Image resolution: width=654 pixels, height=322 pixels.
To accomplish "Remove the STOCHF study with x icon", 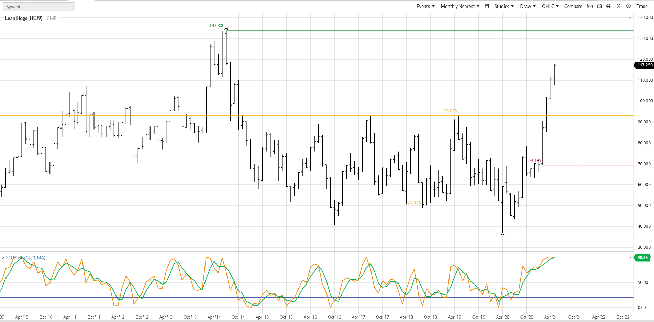I will [x=3, y=258].
